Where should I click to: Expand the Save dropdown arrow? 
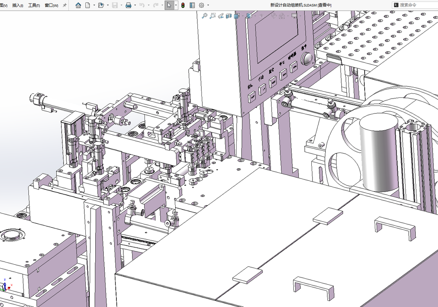tap(121, 5)
